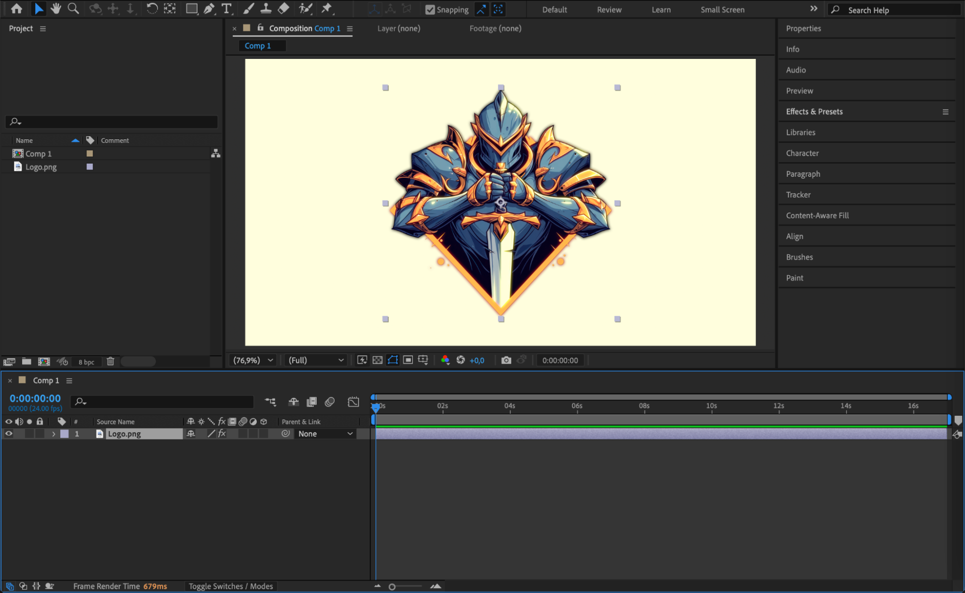
Task: Disable the Snapping checkbox
Action: coord(430,10)
